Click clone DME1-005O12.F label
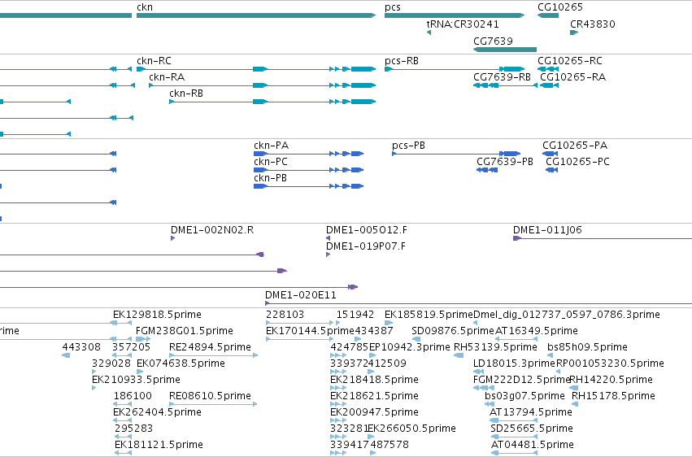This screenshot has height=457, width=692. [x=367, y=230]
